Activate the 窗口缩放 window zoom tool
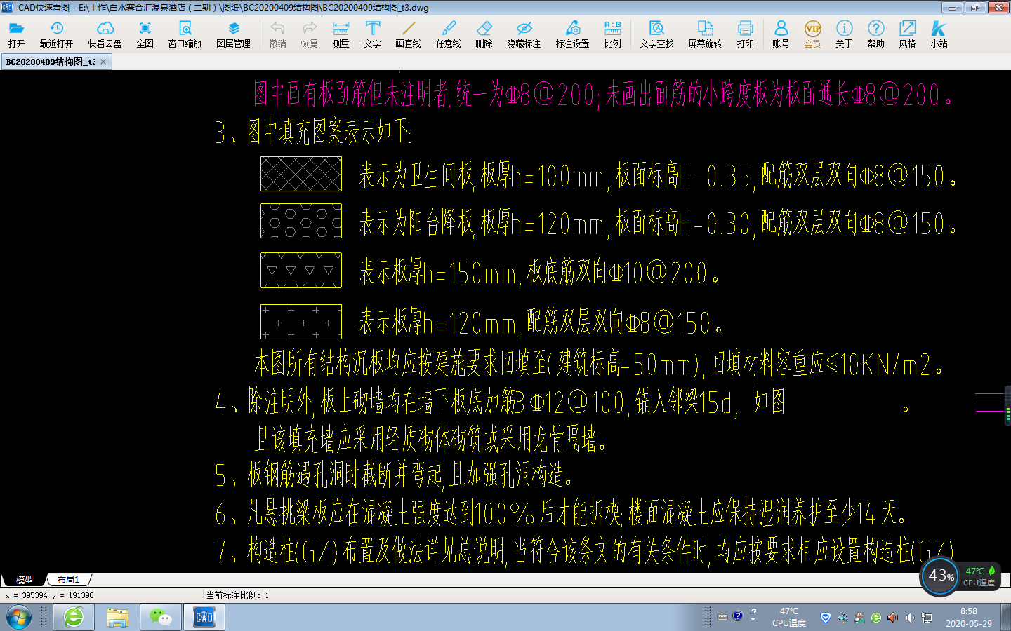The width and height of the screenshot is (1011, 631). click(185, 34)
